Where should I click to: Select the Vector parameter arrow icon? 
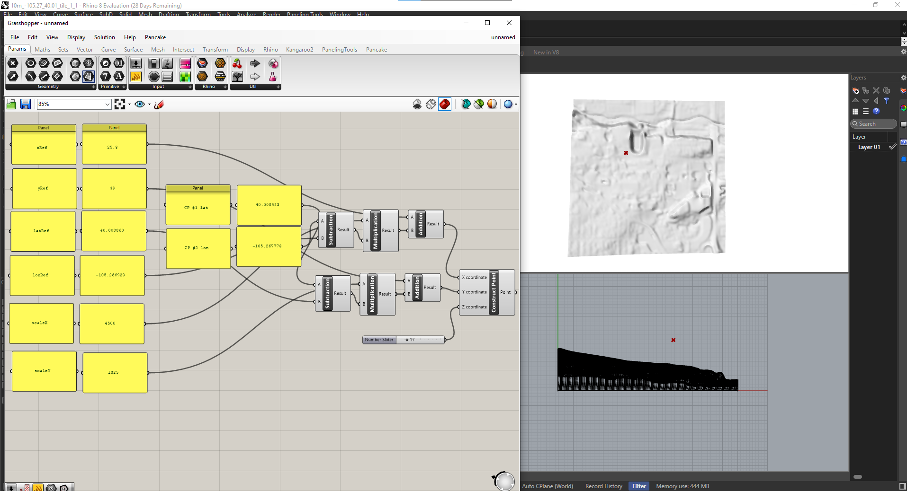pos(13,76)
